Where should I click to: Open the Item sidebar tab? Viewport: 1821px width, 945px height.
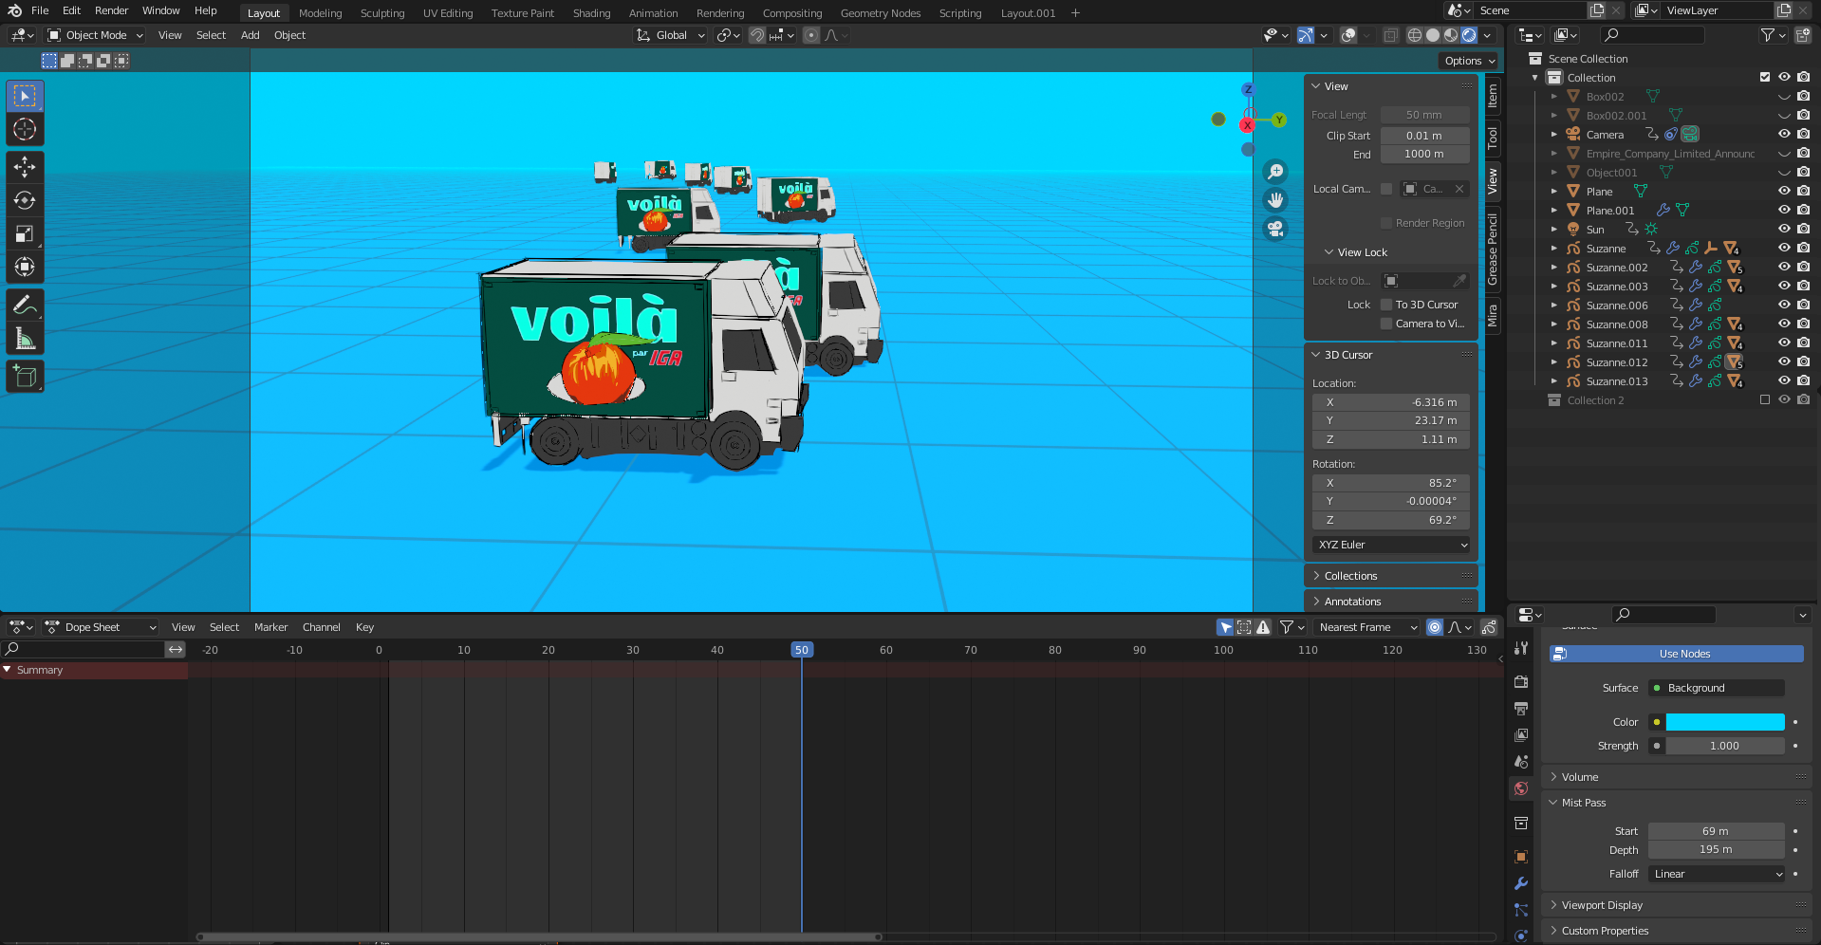[1492, 95]
